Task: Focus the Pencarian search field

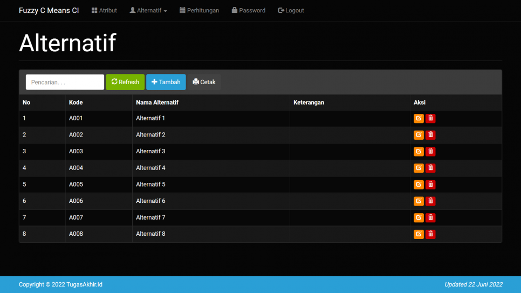Action: [65, 82]
